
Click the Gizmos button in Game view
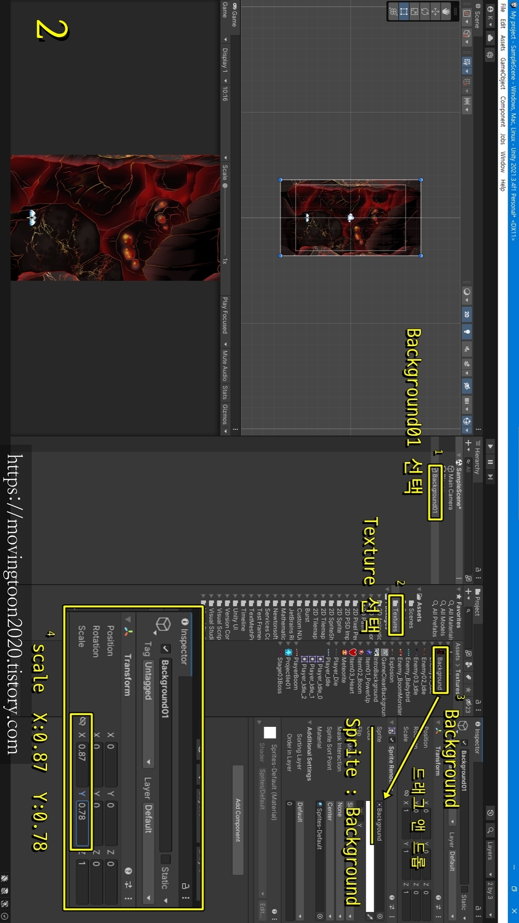pos(224,414)
